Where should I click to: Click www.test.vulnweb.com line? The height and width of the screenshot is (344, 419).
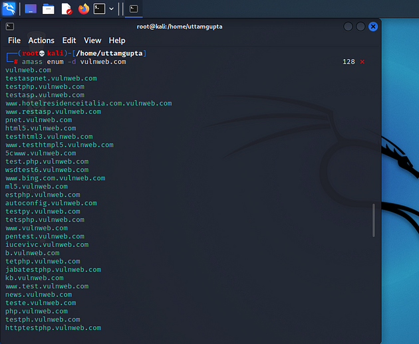tap(47, 286)
